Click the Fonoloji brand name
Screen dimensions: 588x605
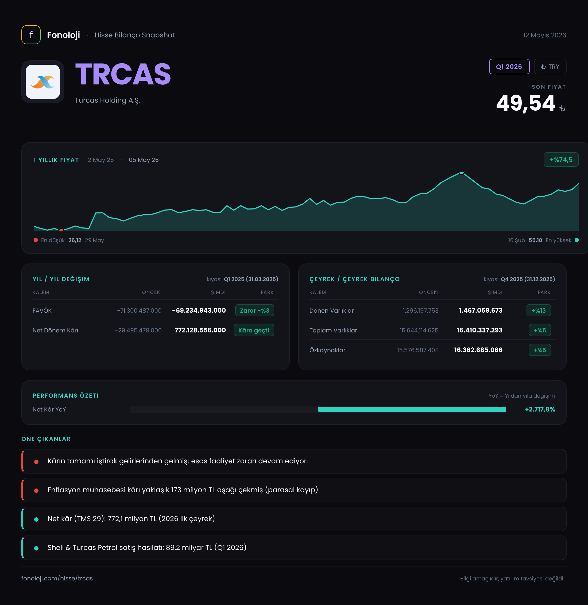[63, 35]
